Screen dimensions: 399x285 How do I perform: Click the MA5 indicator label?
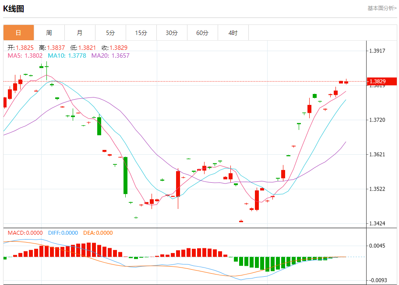click(x=25, y=56)
